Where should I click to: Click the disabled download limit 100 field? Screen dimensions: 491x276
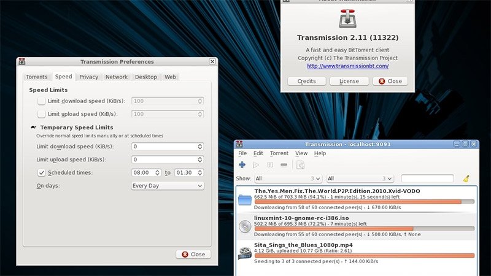click(x=168, y=101)
